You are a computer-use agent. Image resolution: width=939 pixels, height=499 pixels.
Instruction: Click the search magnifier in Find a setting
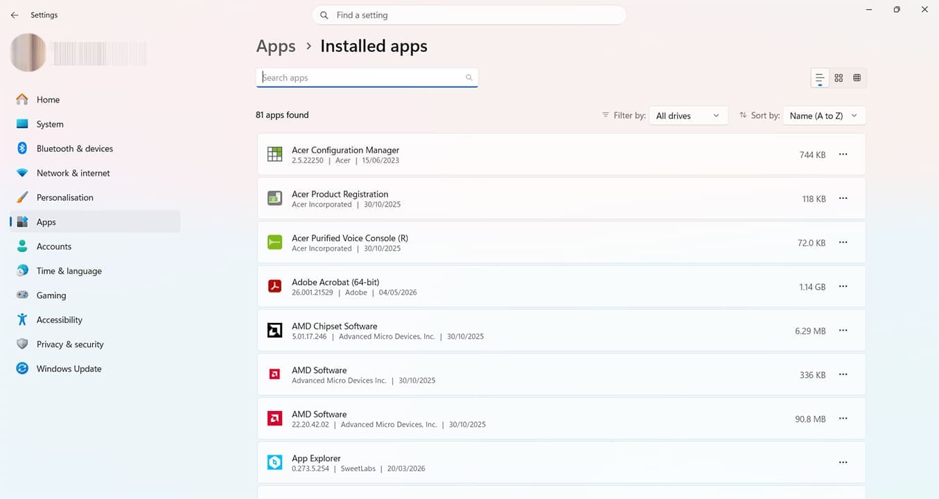(x=324, y=15)
